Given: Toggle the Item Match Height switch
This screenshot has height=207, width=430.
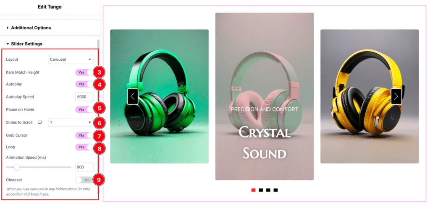Looking at the screenshot, I should point(84,72).
